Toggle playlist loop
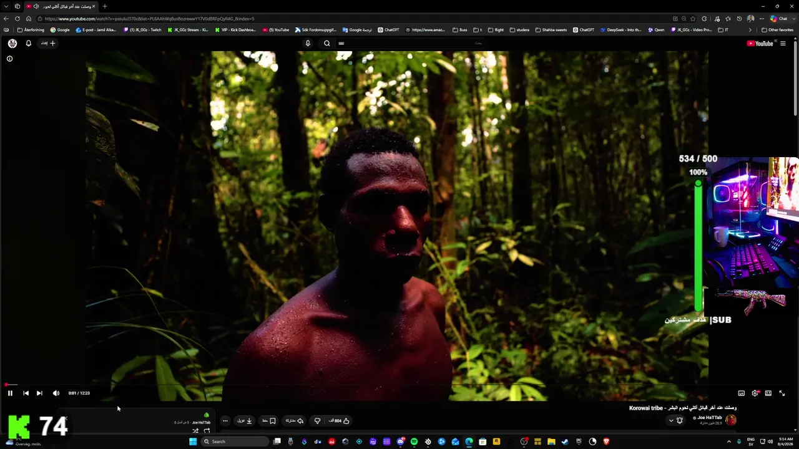Viewport: 799px width, 449px height. 207,431
